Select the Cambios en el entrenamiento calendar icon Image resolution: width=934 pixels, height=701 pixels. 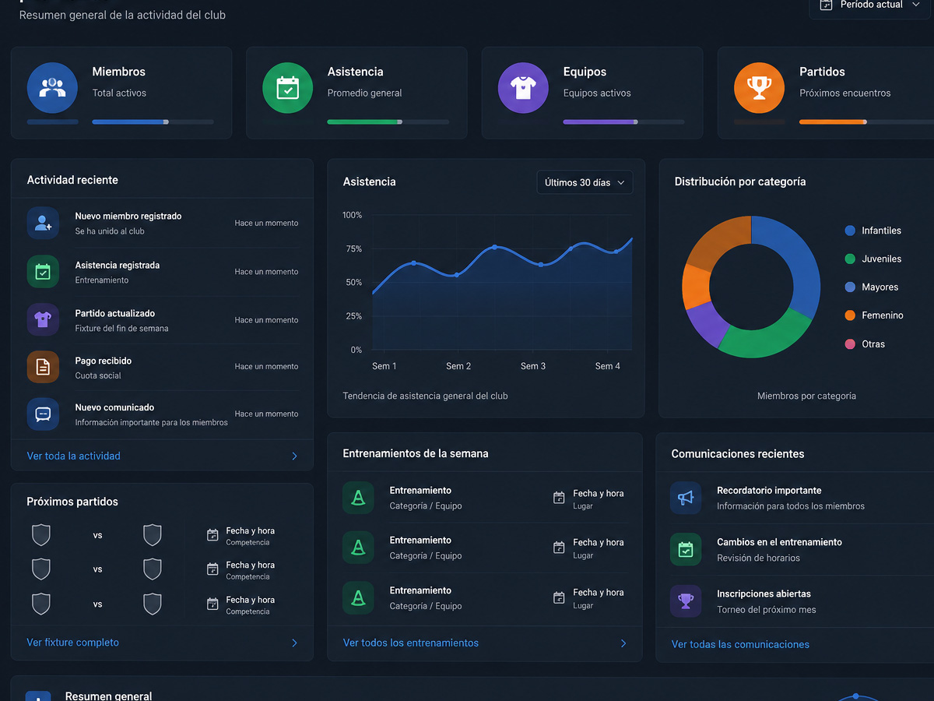point(686,549)
